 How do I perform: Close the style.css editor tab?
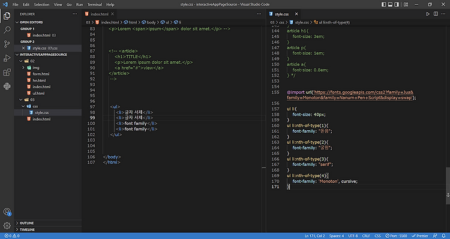[296, 14]
